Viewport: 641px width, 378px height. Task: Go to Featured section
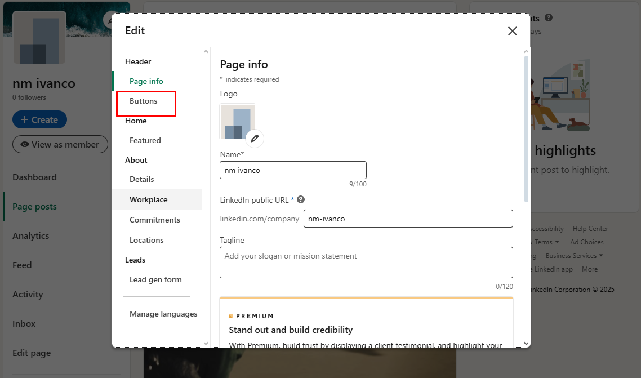click(145, 140)
